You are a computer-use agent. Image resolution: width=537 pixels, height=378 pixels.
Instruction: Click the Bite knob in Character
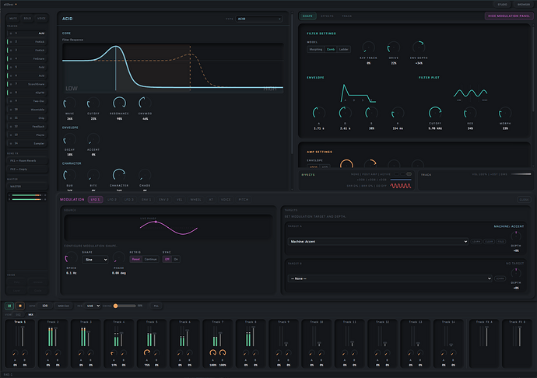pyautogui.click(x=93, y=175)
